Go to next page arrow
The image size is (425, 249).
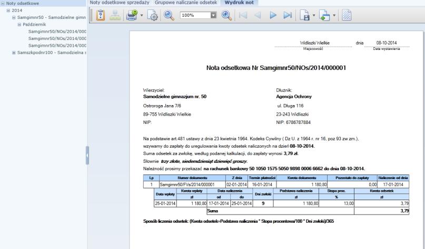coord(273,15)
